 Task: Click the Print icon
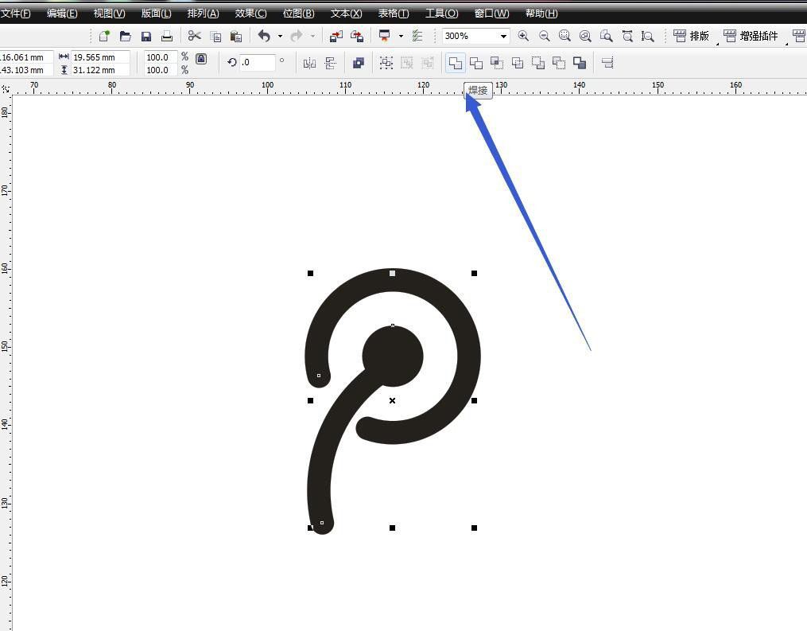coord(167,36)
